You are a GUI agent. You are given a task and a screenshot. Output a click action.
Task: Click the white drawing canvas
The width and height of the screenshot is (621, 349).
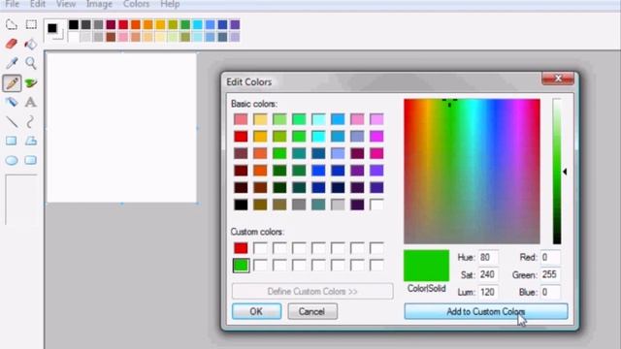[122, 128]
